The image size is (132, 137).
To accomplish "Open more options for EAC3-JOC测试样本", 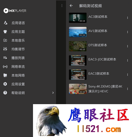I will click(x=127, y=60).
